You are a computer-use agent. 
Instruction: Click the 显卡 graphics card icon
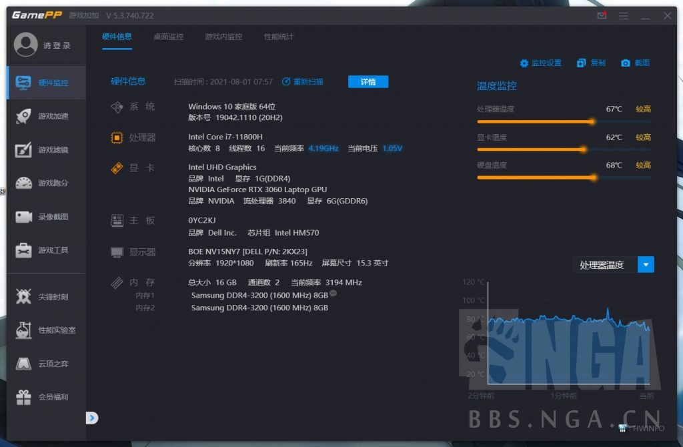[x=117, y=167]
